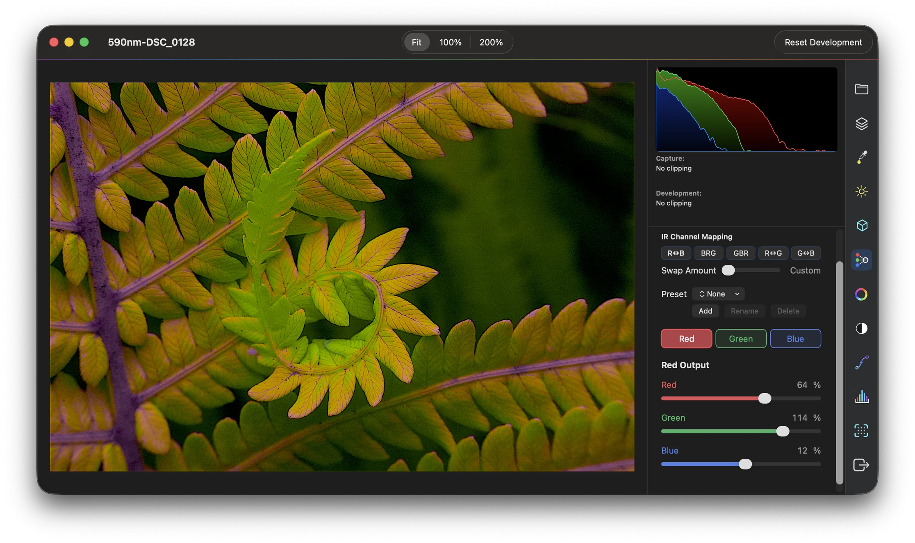Switch to the Red output tab
The image size is (915, 543).
(686, 339)
